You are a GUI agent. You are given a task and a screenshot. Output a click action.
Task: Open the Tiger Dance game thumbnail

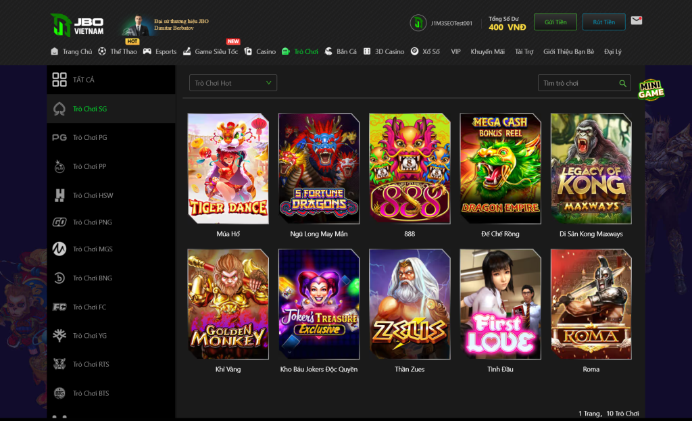pos(228,168)
